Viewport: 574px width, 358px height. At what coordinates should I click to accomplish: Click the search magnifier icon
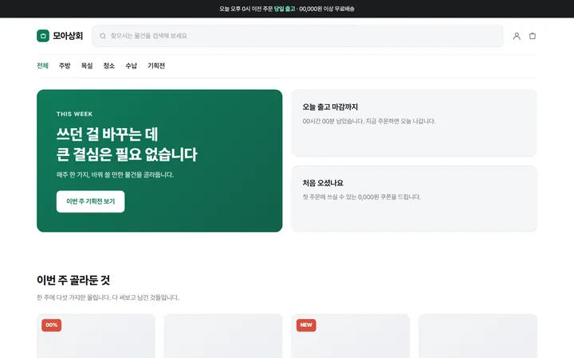point(103,36)
